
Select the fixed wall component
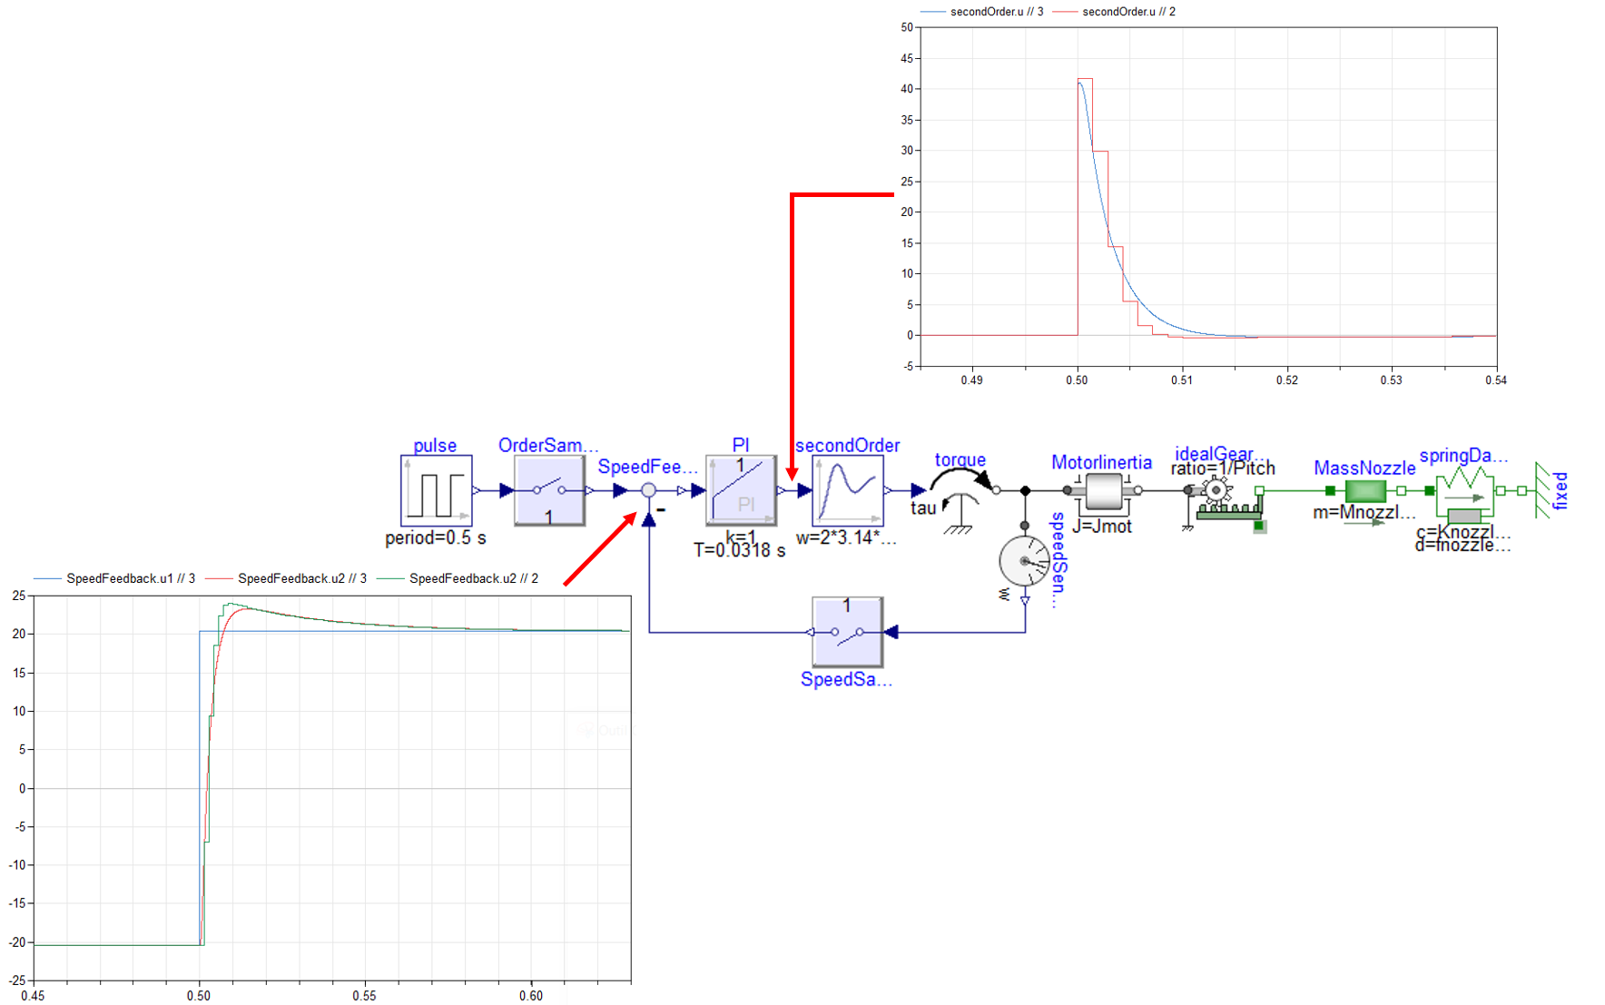coord(1542,490)
